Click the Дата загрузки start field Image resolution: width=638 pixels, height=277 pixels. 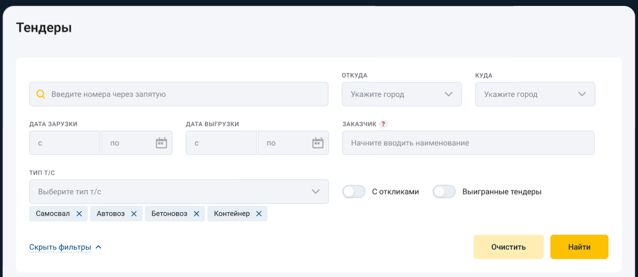coord(65,143)
